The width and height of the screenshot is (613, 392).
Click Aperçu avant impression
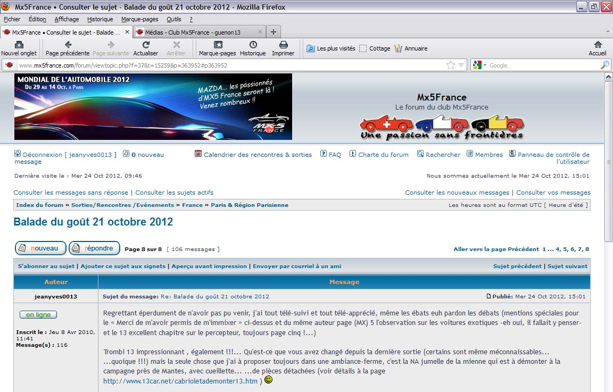(x=209, y=266)
